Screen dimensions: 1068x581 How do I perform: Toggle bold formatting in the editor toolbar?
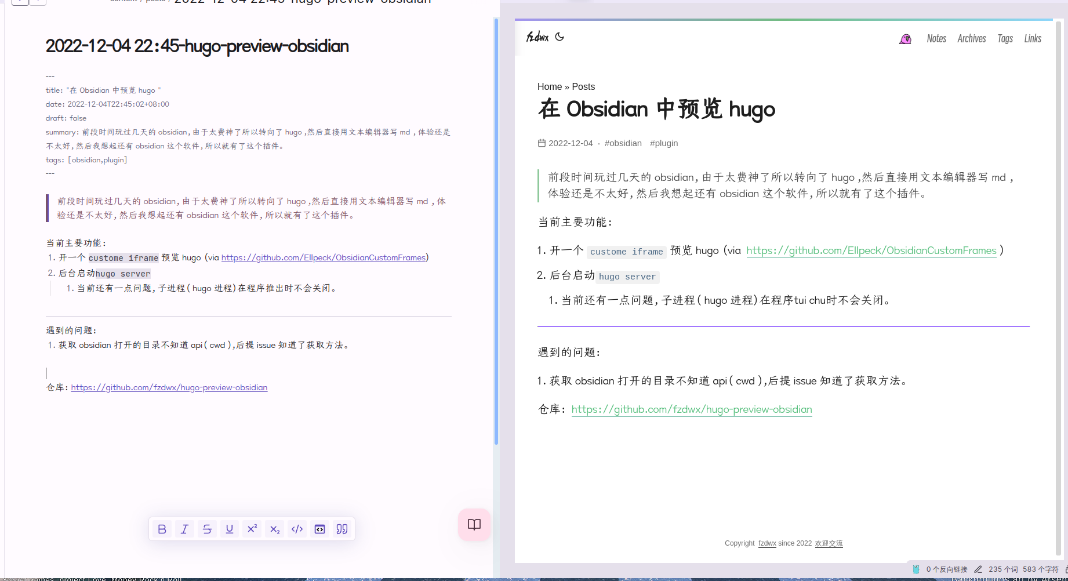pyautogui.click(x=162, y=529)
